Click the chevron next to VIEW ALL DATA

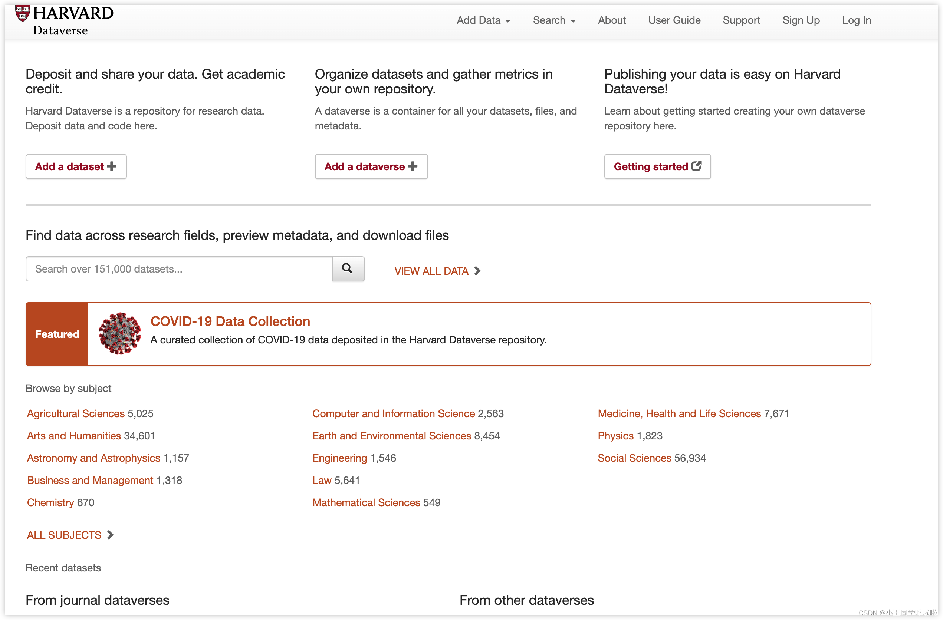pos(477,271)
